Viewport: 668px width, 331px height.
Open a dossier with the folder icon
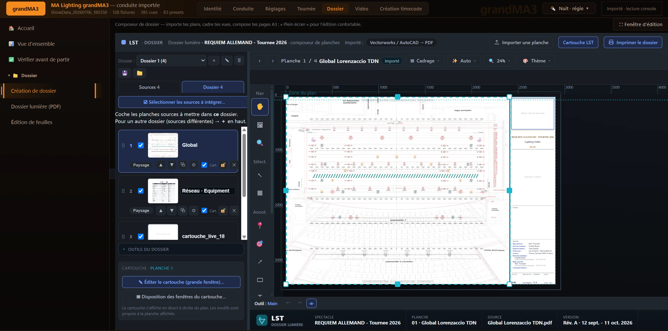click(140, 73)
